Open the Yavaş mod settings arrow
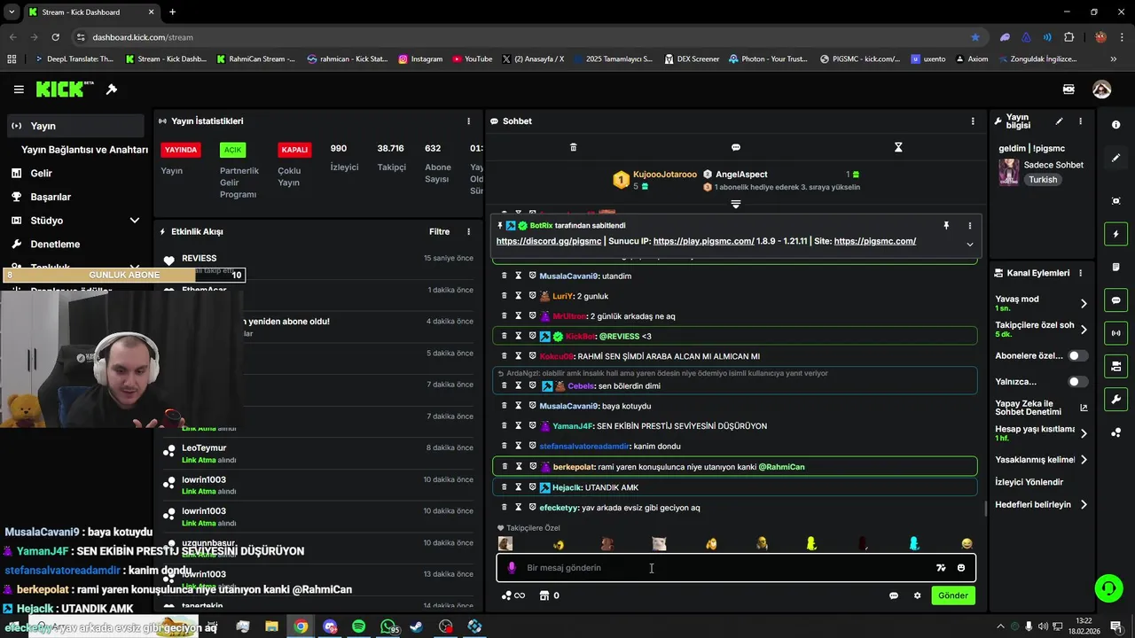This screenshot has height=638, width=1135. 1084,303
